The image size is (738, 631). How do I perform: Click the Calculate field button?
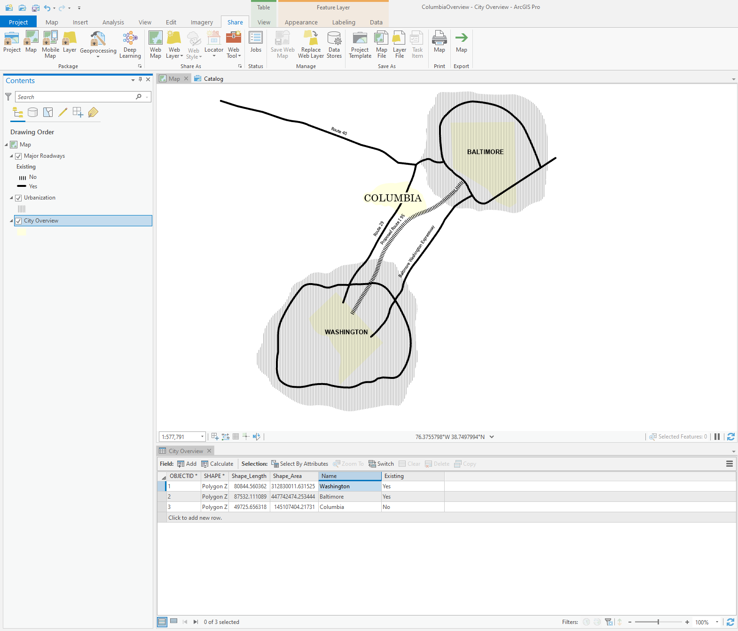[x=217, y=464]
